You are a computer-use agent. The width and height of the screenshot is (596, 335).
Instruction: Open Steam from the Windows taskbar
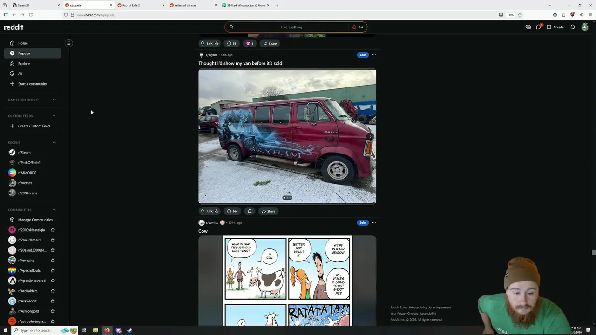pos(130,330)
